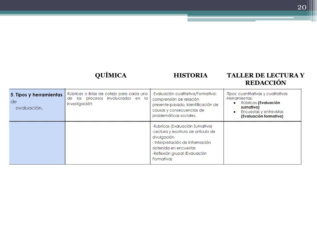Click '(Evaluación formativa)' bold text
This screenshot has width=317, height=238.
(x=262, y=116)
